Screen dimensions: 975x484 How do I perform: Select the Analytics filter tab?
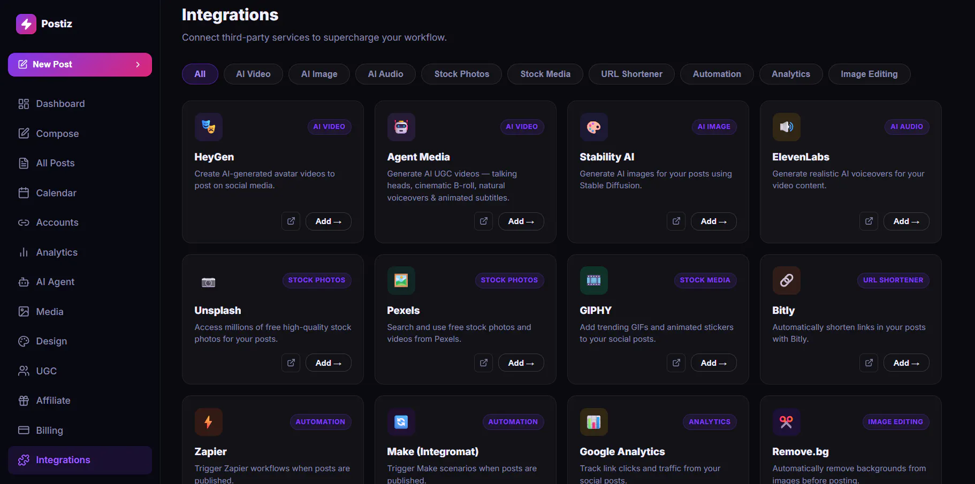[x=791, y=74]
